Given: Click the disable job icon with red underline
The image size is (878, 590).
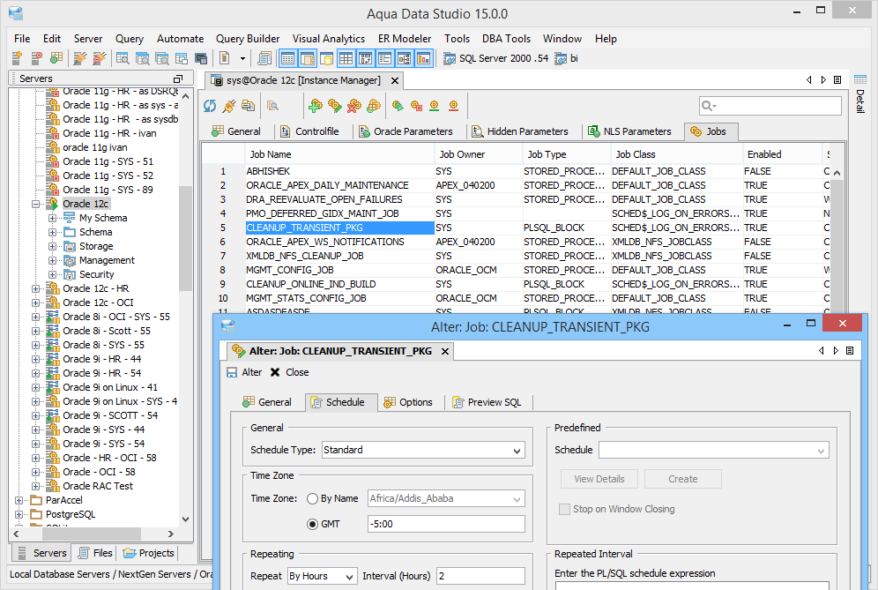Looking at the screenshot, I should 454,106.
